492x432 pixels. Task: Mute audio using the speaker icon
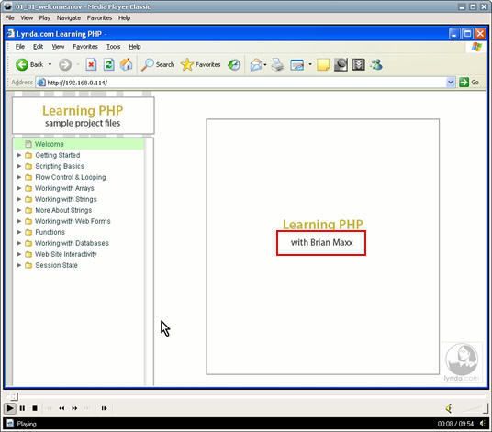[x=449, y=408]
